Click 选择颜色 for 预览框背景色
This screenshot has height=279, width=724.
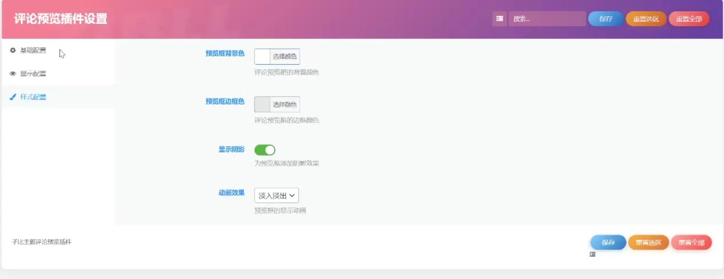(x=285, y=57)
